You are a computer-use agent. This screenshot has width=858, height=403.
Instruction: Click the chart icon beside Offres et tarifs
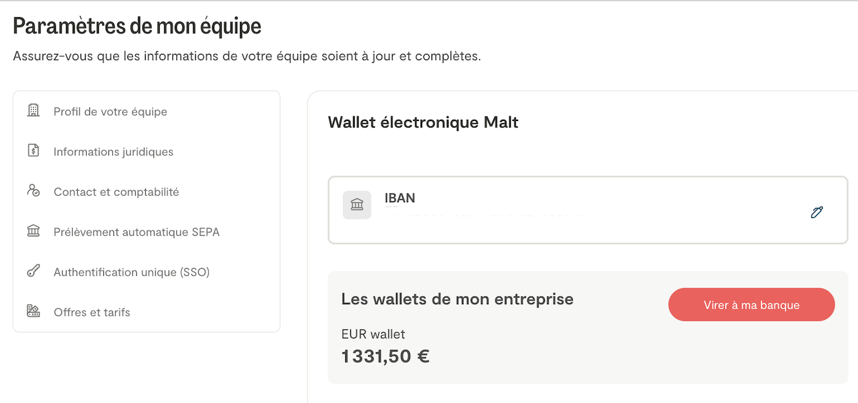tap(34, 311)
